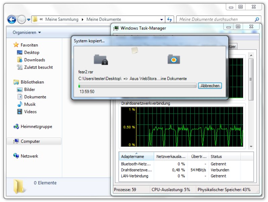Click the 54 MBit/s speed value
The image size is (268, 202).
198,170
